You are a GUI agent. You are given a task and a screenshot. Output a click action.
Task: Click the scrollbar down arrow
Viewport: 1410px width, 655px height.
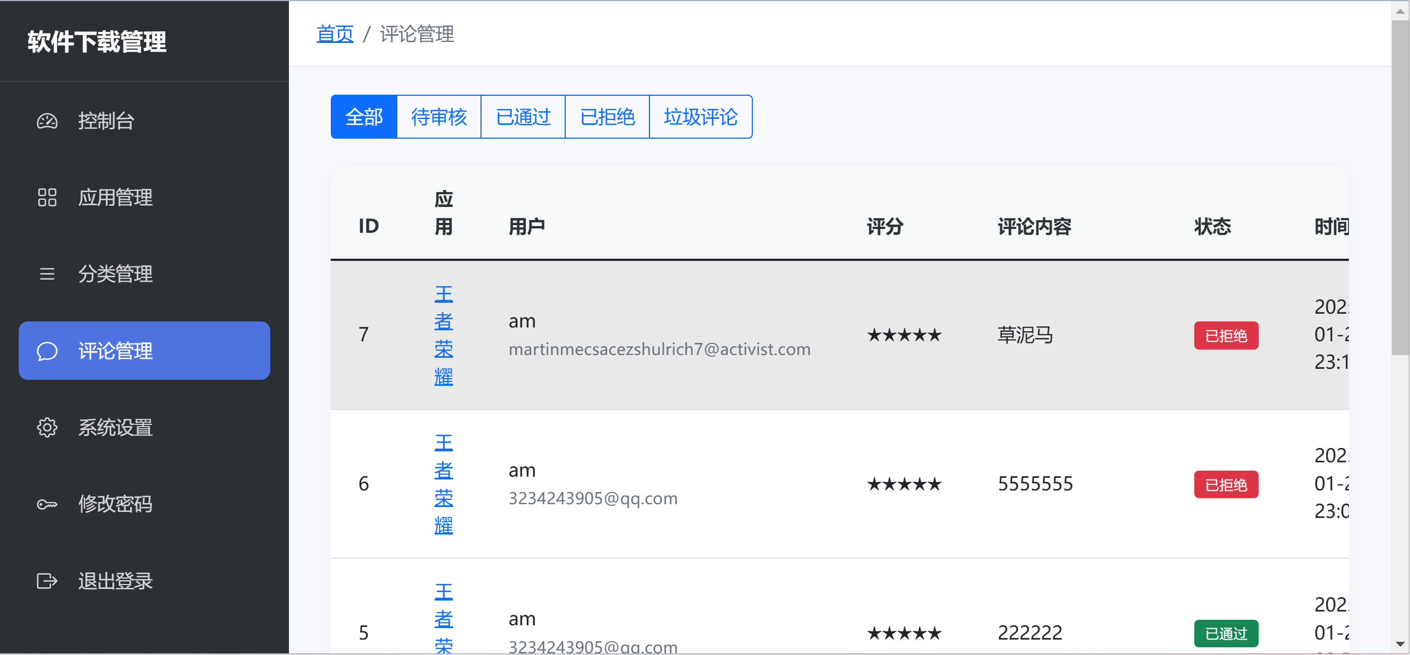coord(1400,644)
